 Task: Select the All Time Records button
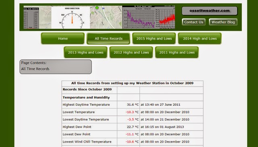pyautogui.click(x=108, y=38)
